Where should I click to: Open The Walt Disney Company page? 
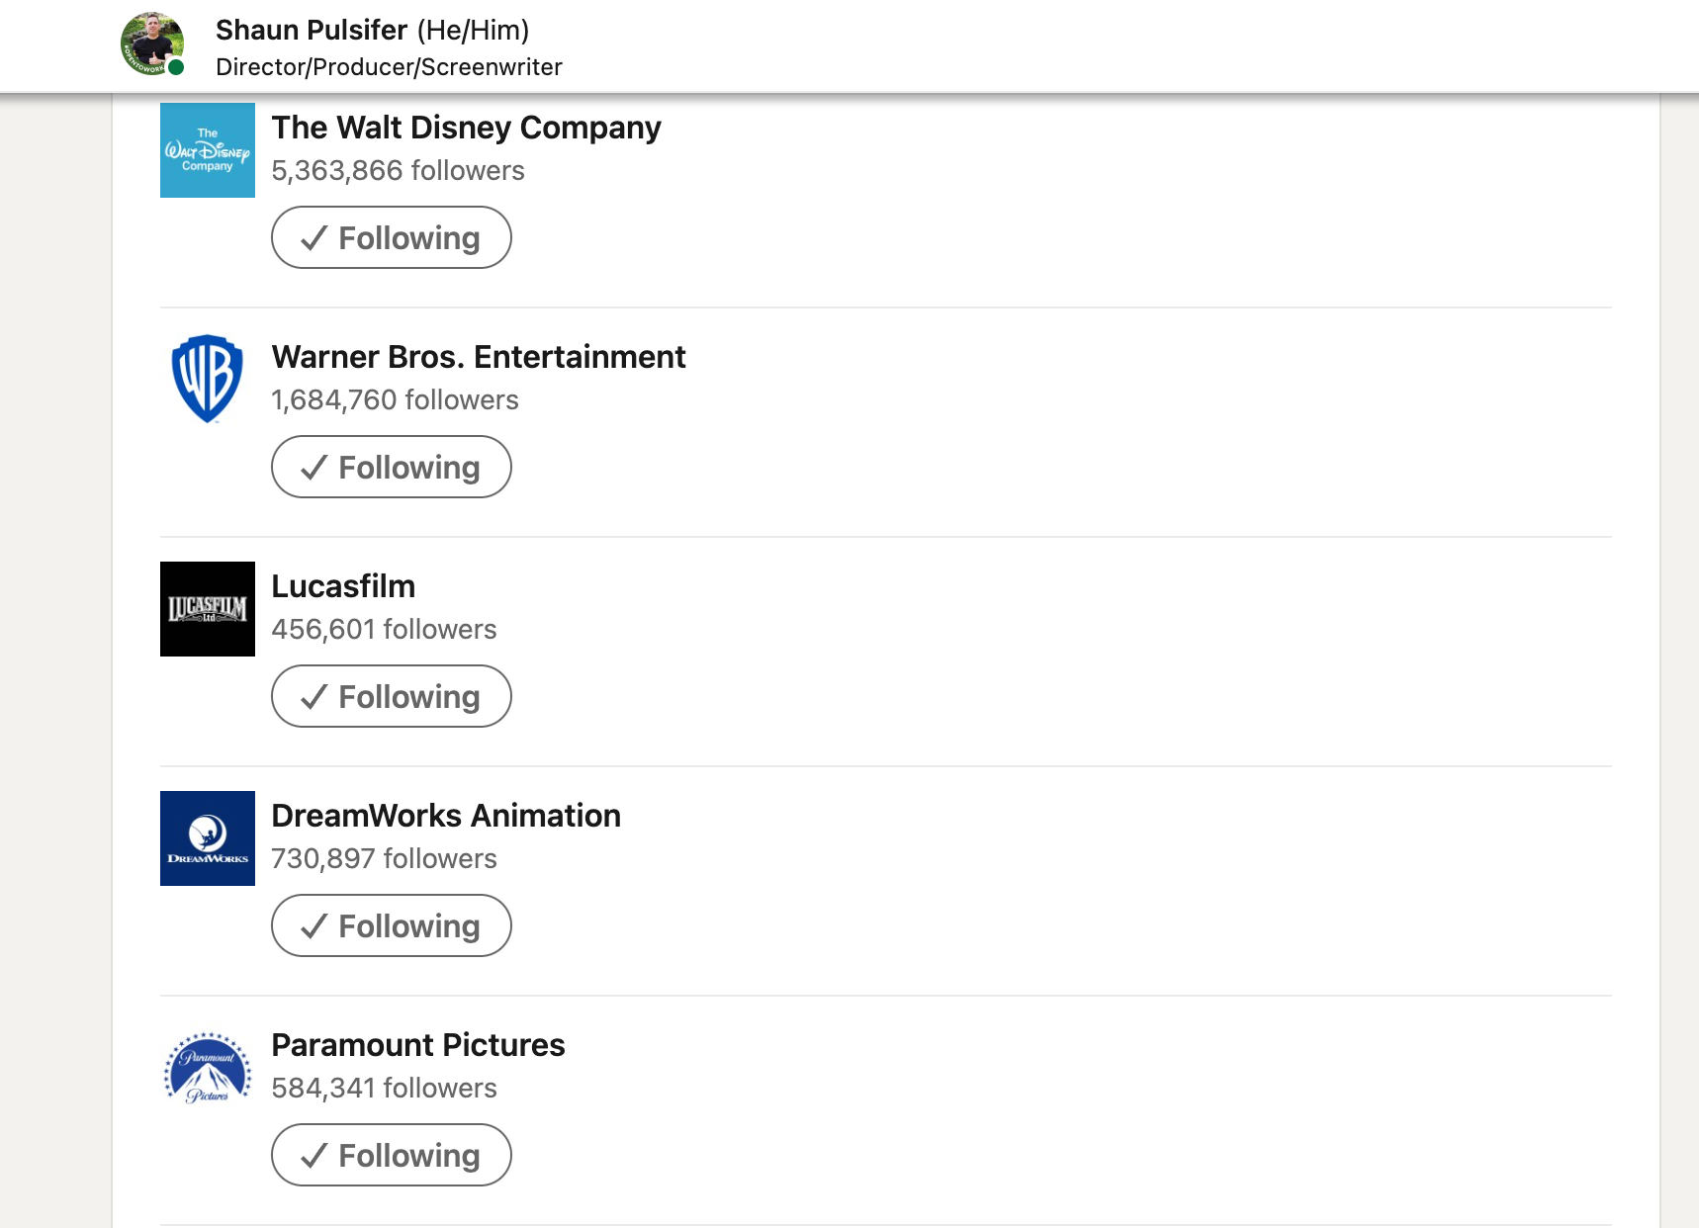coord(466,128)
